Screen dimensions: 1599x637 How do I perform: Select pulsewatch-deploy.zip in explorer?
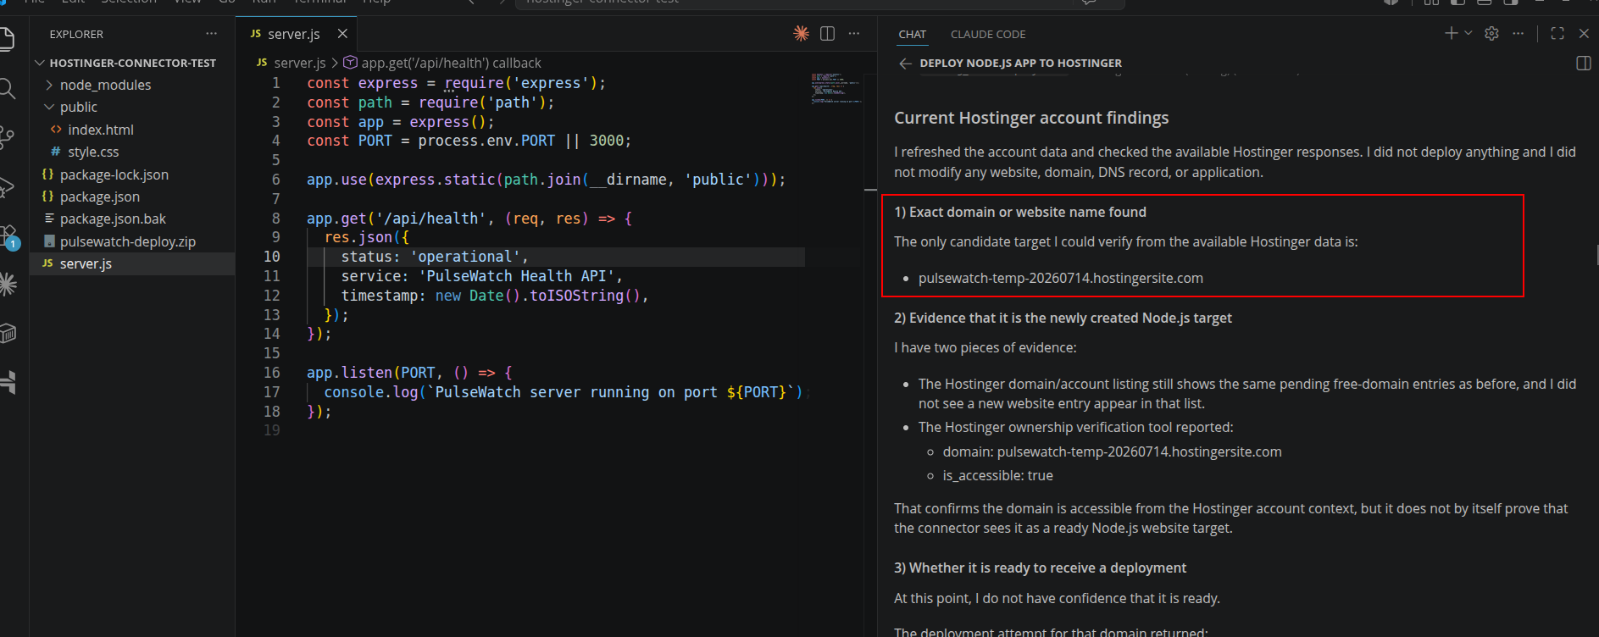[132, 241]
